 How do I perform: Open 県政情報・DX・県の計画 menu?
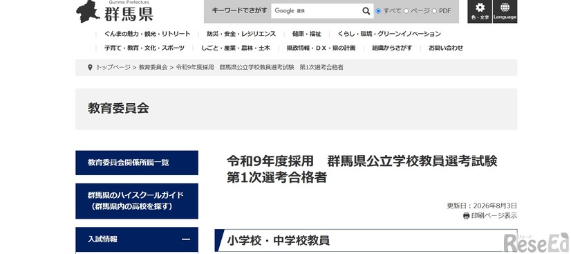[321, 48]
